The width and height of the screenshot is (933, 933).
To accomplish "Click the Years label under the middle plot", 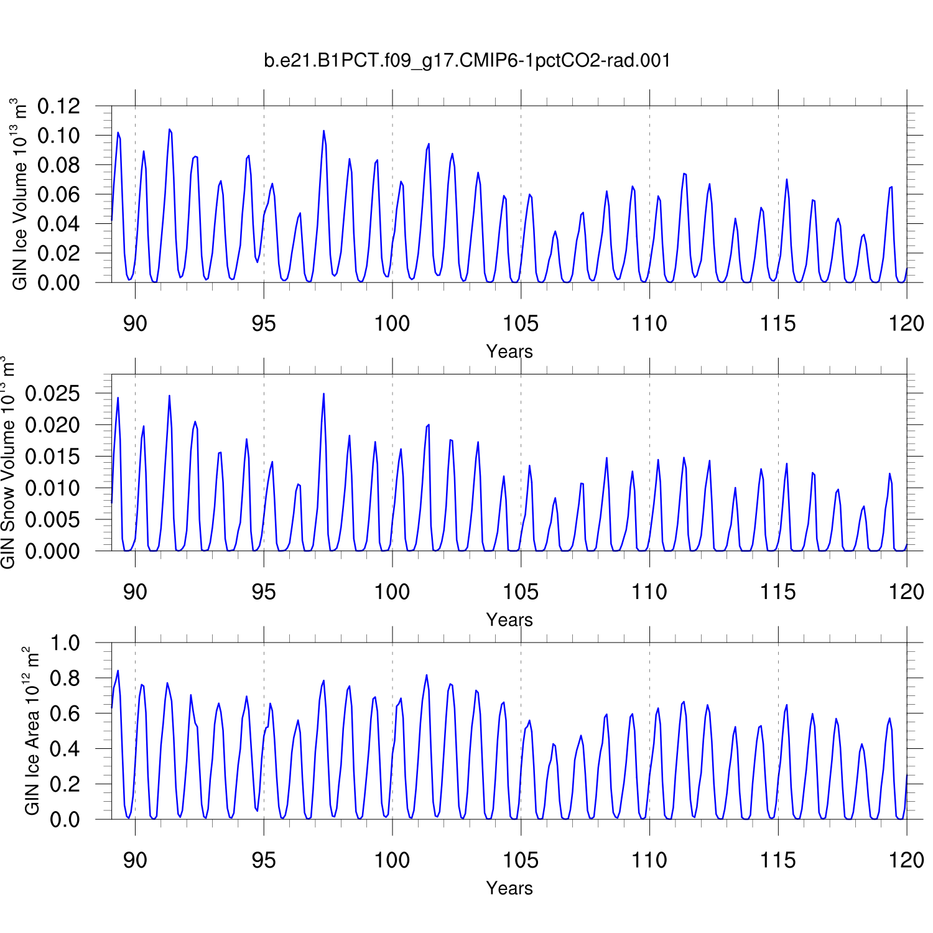I will [509, 620].
